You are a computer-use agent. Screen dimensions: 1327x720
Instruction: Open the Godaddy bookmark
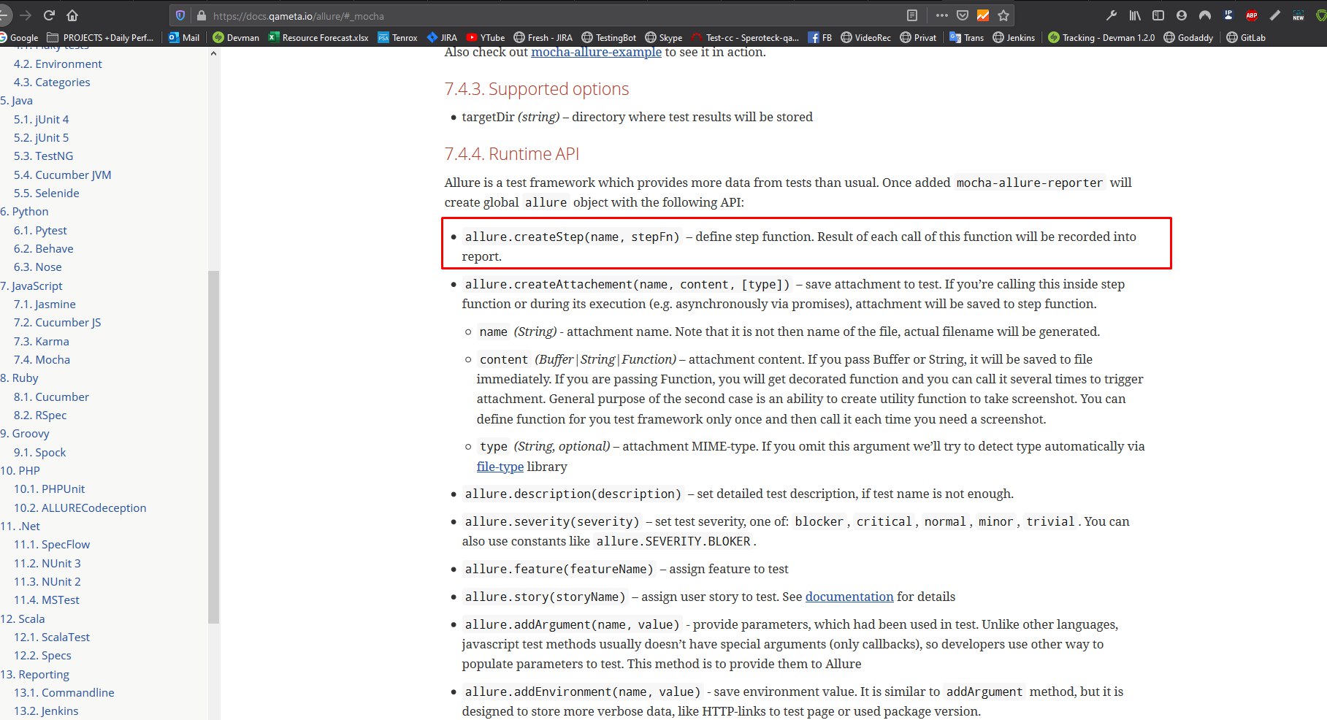tap(1188, 37)
